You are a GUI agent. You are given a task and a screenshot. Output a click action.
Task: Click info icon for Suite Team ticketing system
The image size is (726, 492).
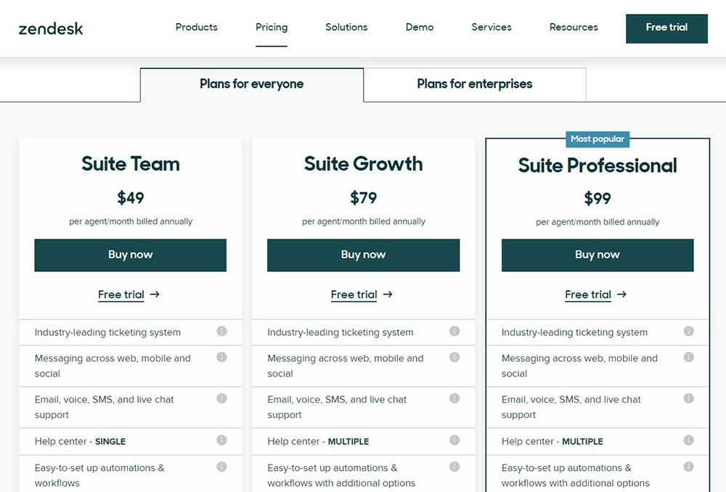(x=221, y=332)
